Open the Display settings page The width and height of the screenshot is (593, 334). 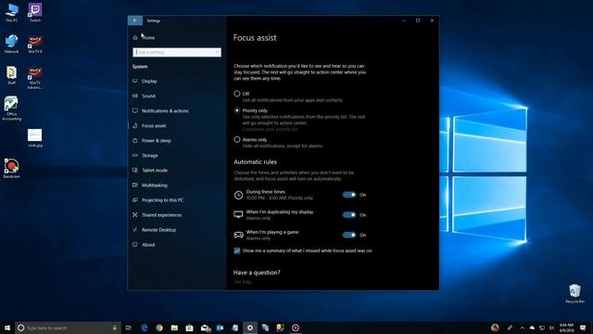[x=149, y=81]
